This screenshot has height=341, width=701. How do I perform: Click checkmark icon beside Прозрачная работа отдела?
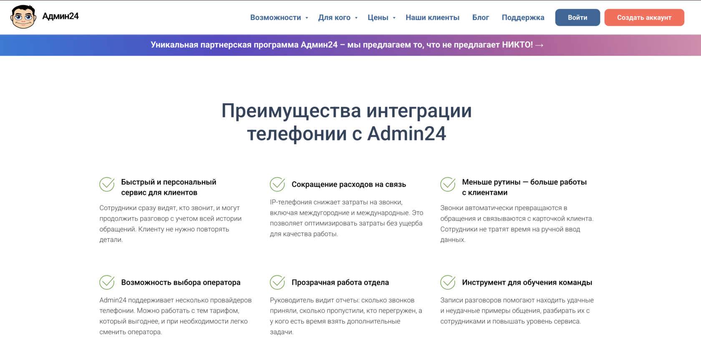coord(277,282)
